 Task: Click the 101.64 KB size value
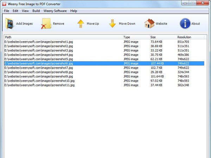point(157,76)
